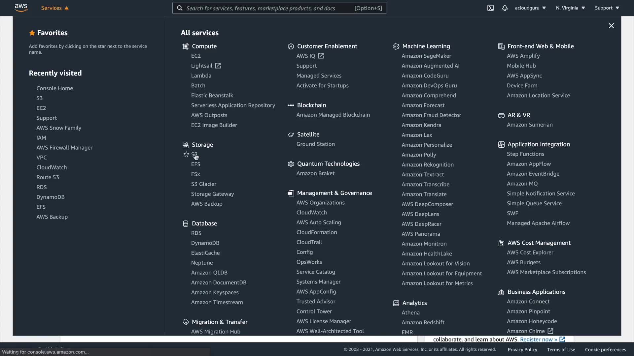
Task: Open Cookie preferences in the footer
Action: pos(605,349)
